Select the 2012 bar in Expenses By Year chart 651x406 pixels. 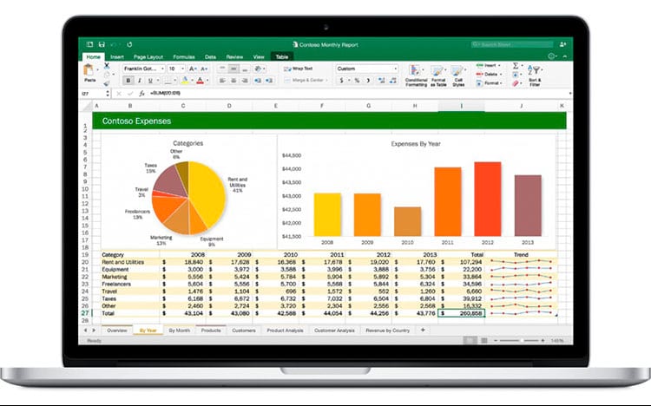click(x=488, y=199)
